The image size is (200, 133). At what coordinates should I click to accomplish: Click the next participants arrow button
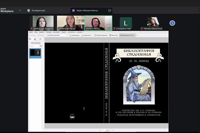(x=172, y=23)
